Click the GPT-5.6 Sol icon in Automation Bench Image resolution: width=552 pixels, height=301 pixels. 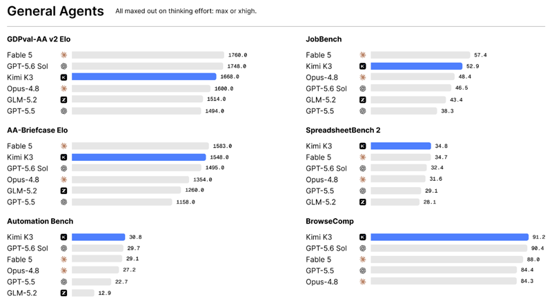click(x=63, y=249)
